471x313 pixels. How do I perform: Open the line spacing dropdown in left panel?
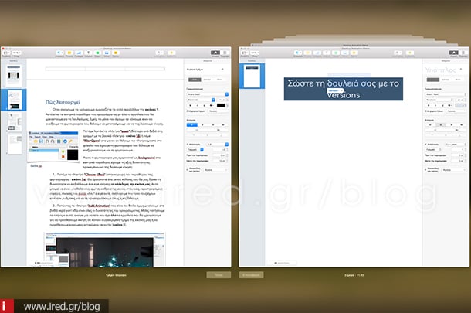point(219,144)
